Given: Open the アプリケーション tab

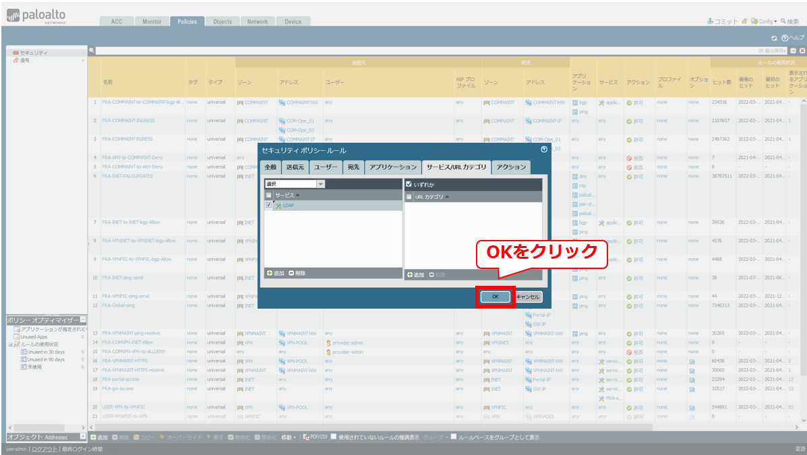Looking at the screenshot, I should coord(393,167).
